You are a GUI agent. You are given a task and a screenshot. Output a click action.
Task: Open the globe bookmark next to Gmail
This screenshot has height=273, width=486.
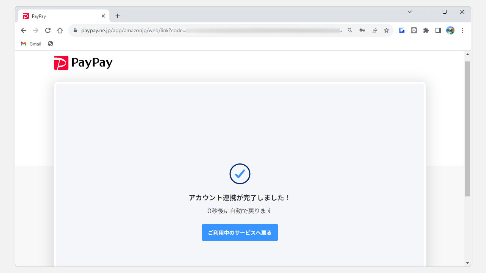click(x=50, y=44)
